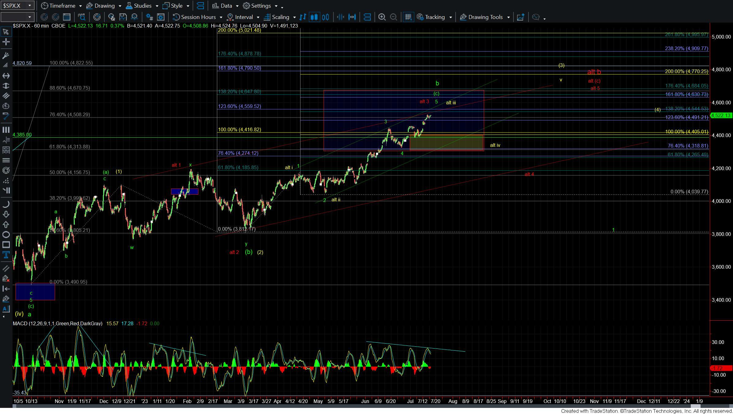Click the zoom out magnifier icon
The width and height of the screenshot is (733, 414).
(393, 17)
